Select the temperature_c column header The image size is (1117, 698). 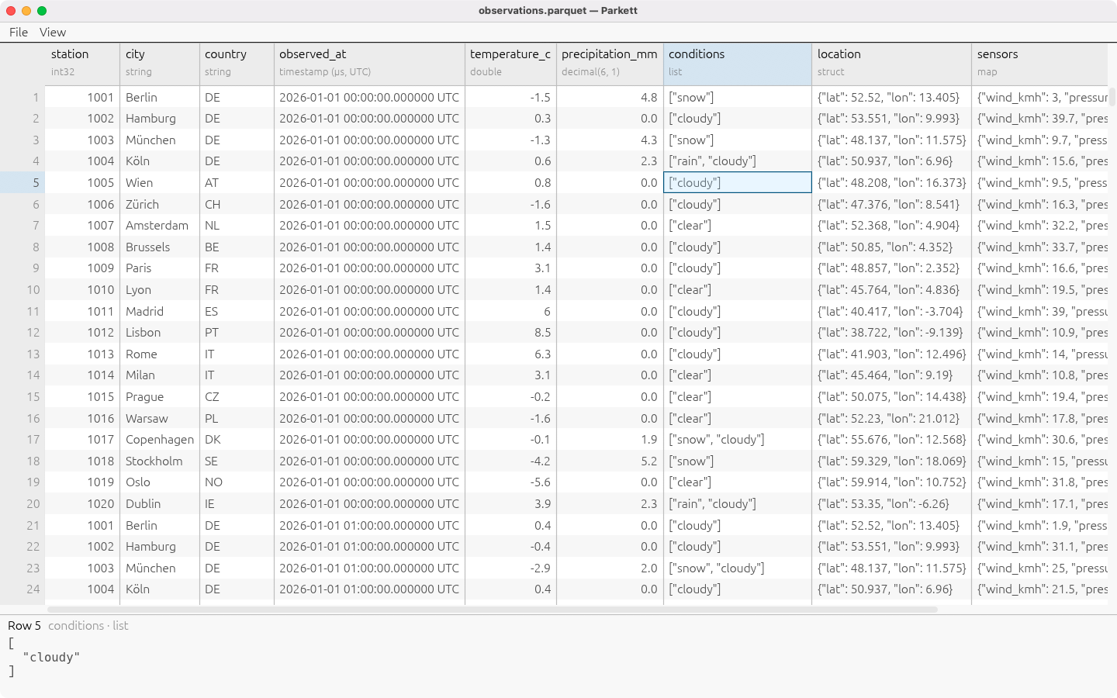[x=510, y=64]
